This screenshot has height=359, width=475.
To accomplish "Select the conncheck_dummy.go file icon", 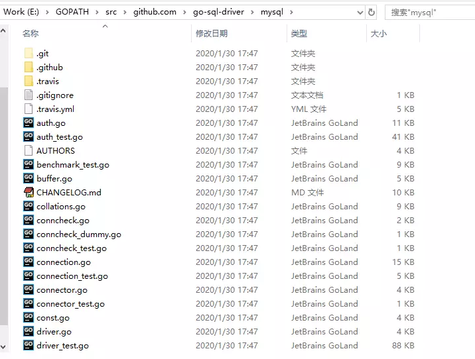I will (29, 234).
